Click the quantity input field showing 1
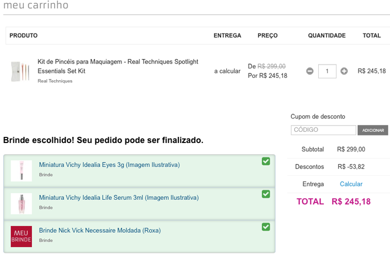 click(x=327, y=71)
